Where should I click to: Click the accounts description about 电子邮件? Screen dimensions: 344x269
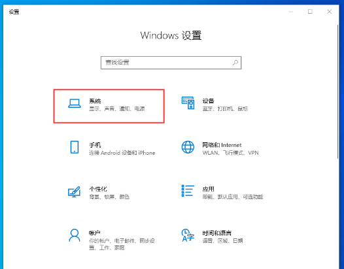click(x=122, y=244)
